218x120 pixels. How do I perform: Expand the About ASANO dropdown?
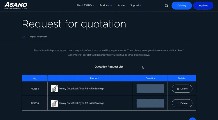tap(85, 6)
